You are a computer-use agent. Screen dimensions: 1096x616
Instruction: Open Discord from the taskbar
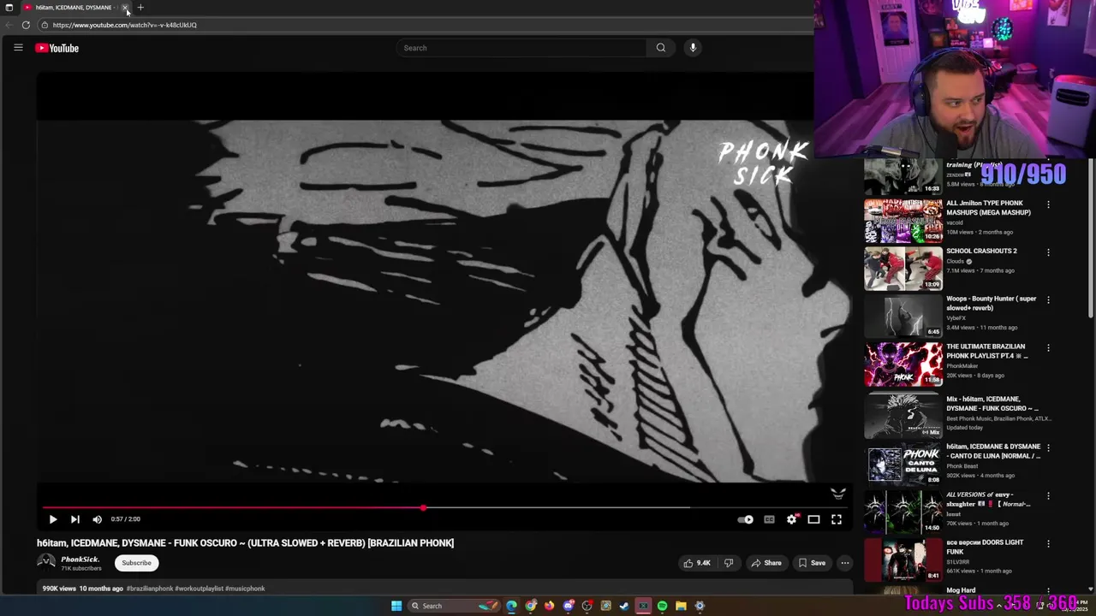(569, 606)
